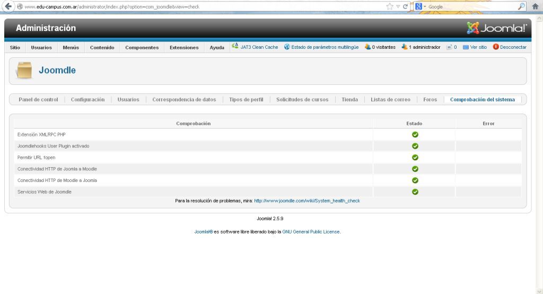Switch to the Configuración tab
The height and width of the screenshot is (294, 543).
pos(87,100)
